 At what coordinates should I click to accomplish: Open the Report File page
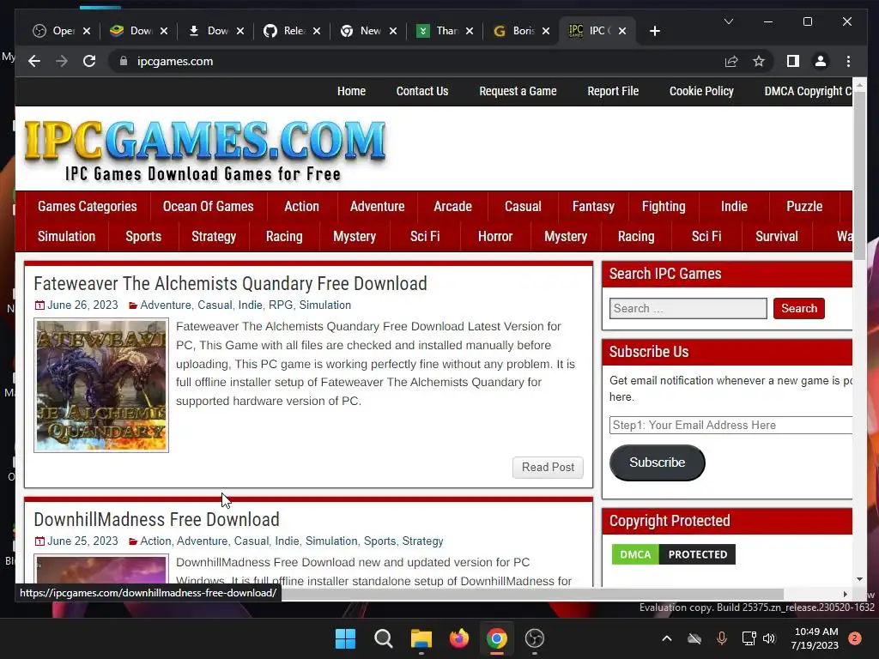pyautogui.click(x=613, y=91)
